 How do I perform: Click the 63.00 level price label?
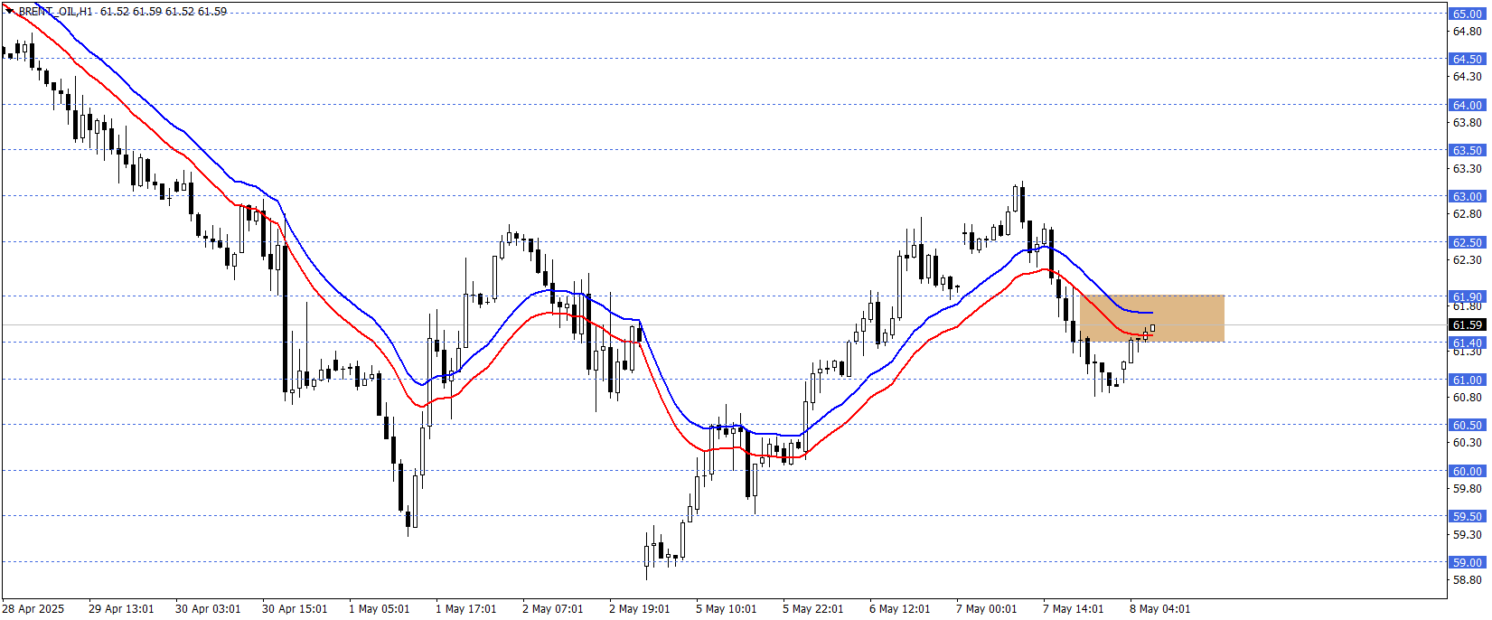pos(1468,196)
